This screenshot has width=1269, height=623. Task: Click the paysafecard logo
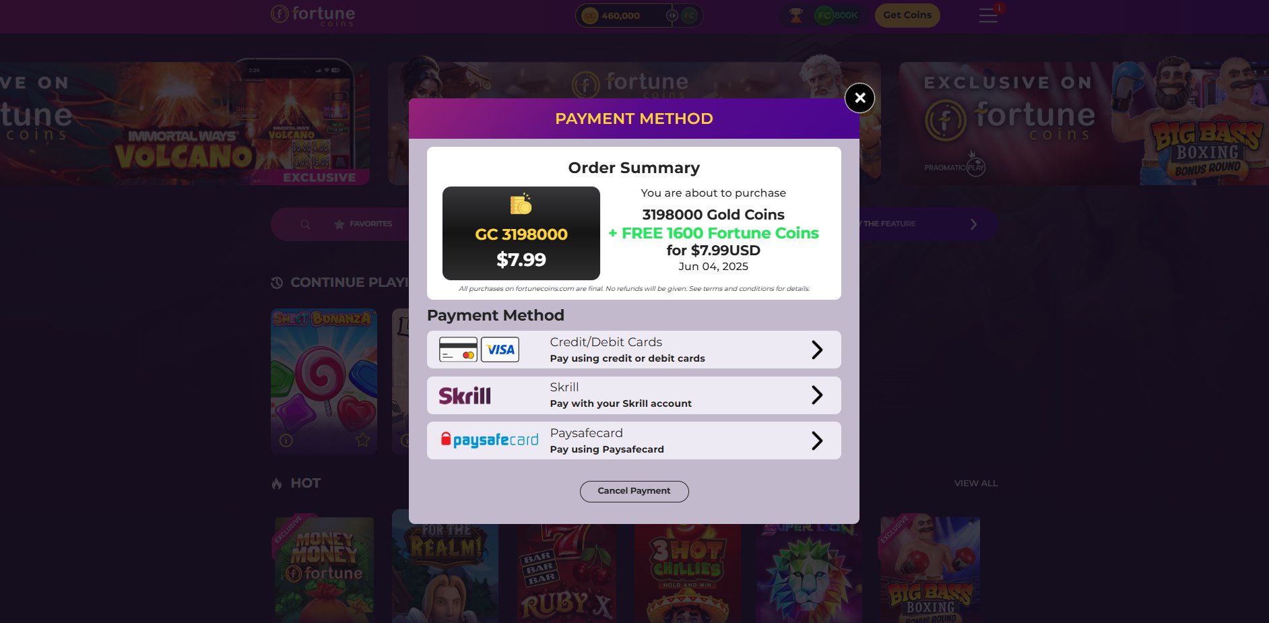click(x=490, y=440)
